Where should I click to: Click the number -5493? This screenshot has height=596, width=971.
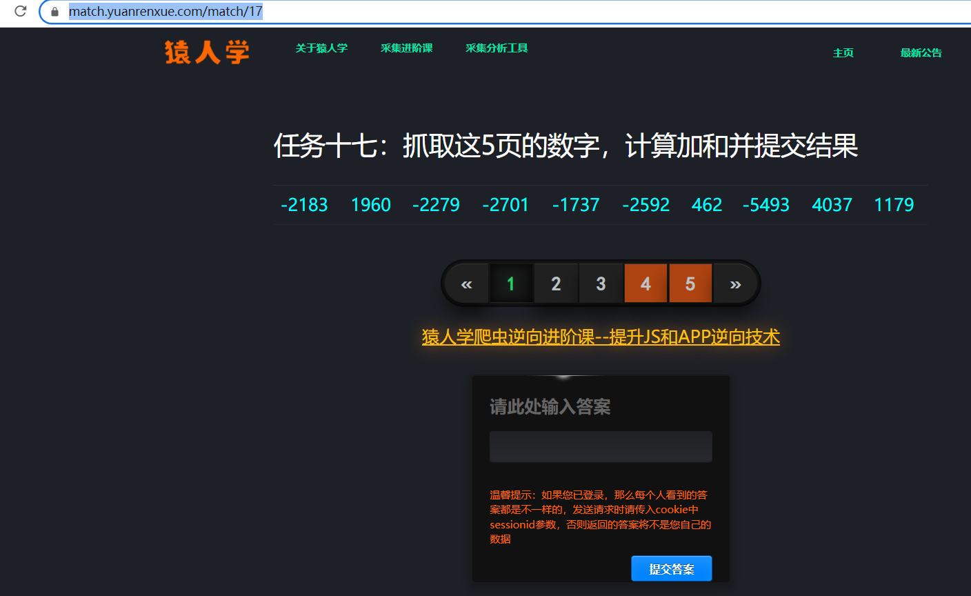coord(766,205)
